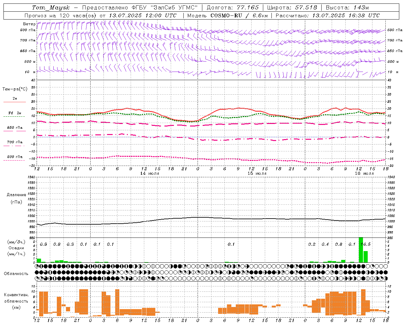Click the 16.5 precipitation value
Image resolution: width=404 pixels, height=323 pixels.
(366, 244)
